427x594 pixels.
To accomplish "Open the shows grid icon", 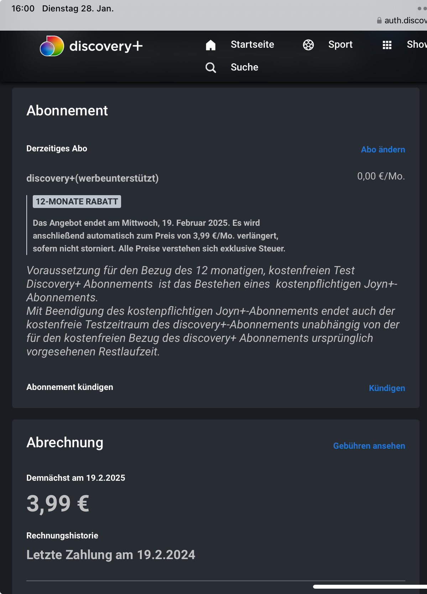I will [387, 45].
